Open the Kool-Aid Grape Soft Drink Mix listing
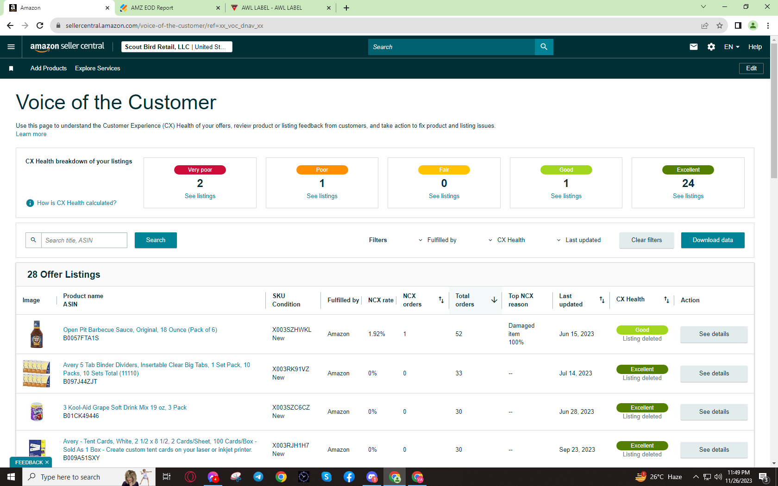This screenshot has height=486, width=778. click(125, 408)
